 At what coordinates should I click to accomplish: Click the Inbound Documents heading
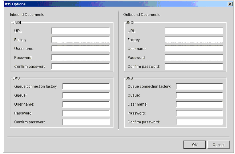click(27, 15)
